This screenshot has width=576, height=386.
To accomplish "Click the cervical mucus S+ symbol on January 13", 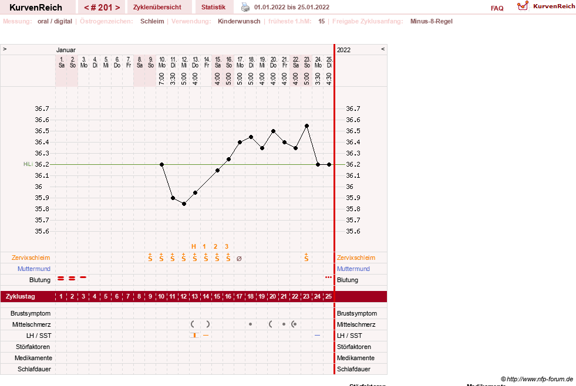I will (x=195, y=257).
